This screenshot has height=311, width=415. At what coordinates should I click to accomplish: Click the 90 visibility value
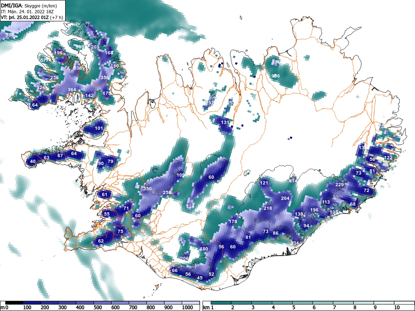click(x=100, y=163)
